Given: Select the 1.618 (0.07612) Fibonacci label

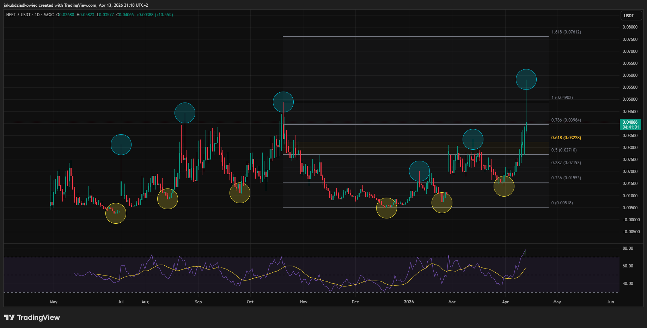Looking at the screenshot, I should (566, 32).
